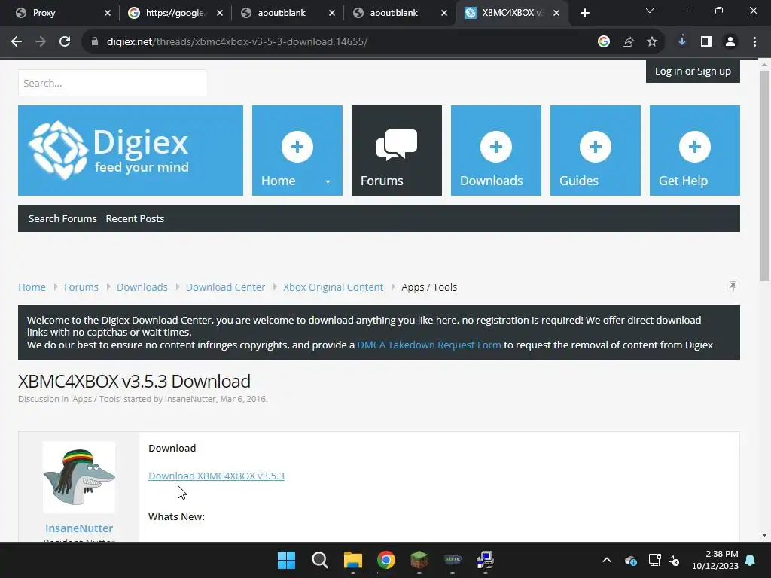Click Home breadcrumb link
This screenshot has width=771, height=578.
point(32,287)
